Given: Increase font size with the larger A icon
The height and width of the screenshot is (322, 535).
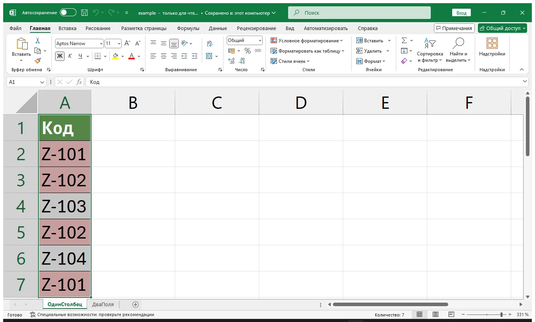Looking at the screenshot, I should [x=127, y=44].
